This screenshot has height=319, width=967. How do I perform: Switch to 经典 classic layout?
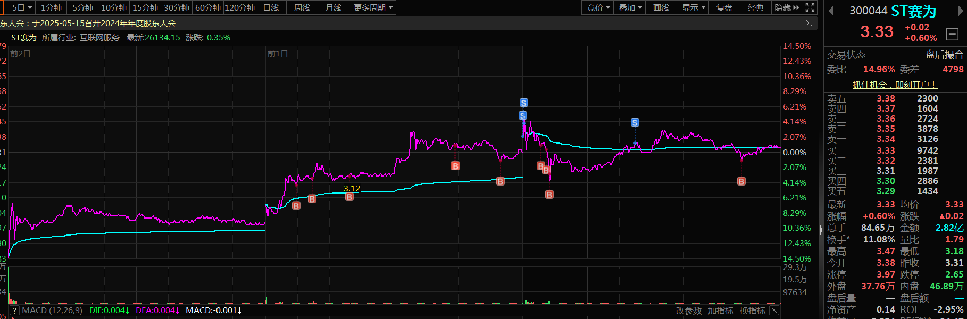(x=756, y=7)
